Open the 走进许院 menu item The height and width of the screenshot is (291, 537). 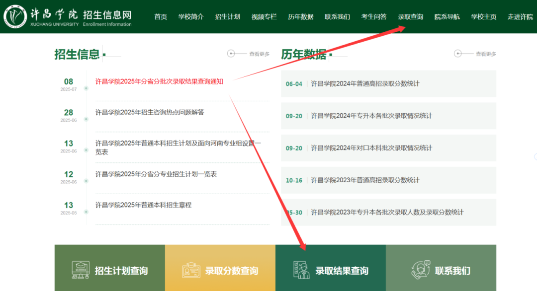pos(520,17)
